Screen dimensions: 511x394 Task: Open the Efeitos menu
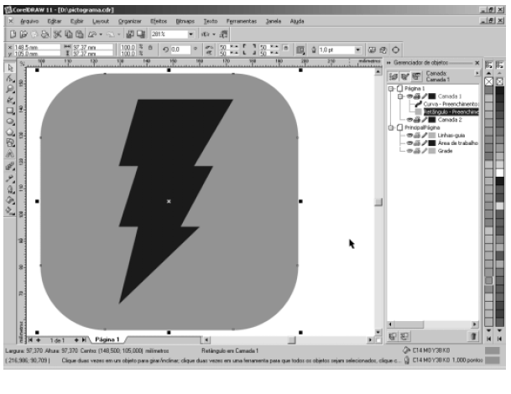(159, 19)
